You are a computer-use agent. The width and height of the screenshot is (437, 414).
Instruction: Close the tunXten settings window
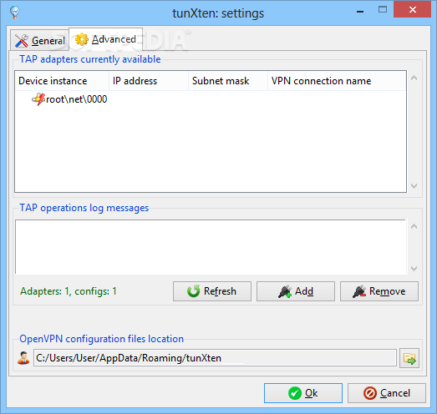tap(413, 10)
